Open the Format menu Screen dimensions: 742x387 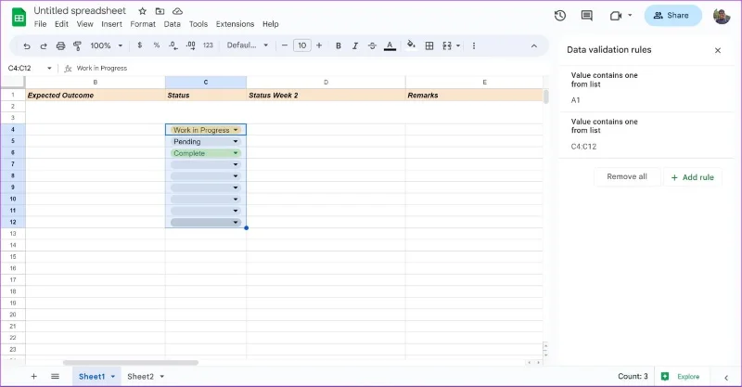tap(143, 24)
